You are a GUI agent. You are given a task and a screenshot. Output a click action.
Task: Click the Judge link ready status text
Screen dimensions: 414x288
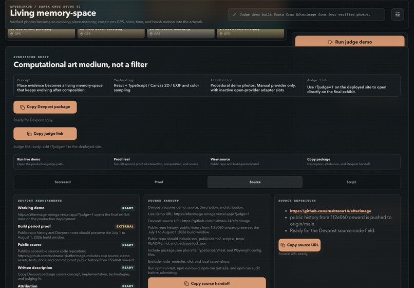(x=58, y=147)
